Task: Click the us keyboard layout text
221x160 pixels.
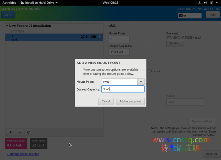Action: point(185,16)
